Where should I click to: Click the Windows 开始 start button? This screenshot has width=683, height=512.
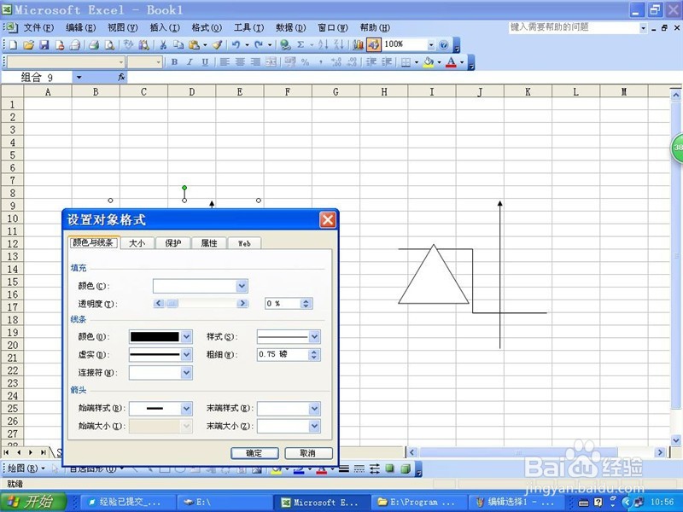point(33,502)
